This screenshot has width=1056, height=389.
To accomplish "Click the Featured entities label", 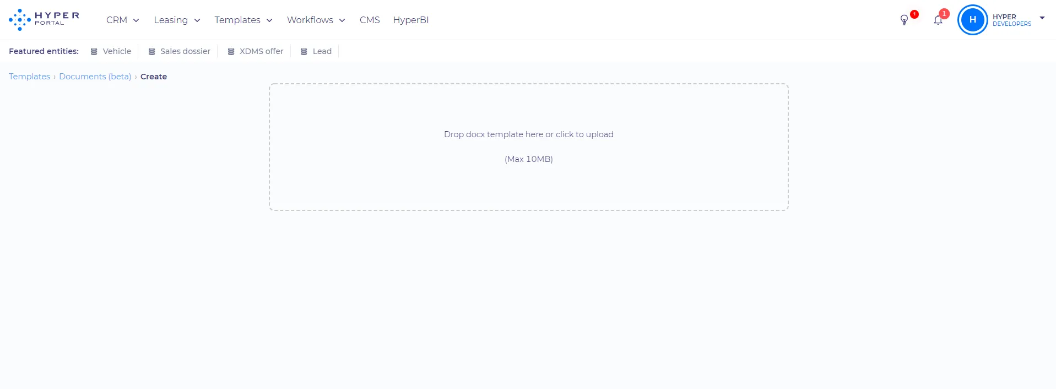I will pyautogui.click(x=44, y=51).
